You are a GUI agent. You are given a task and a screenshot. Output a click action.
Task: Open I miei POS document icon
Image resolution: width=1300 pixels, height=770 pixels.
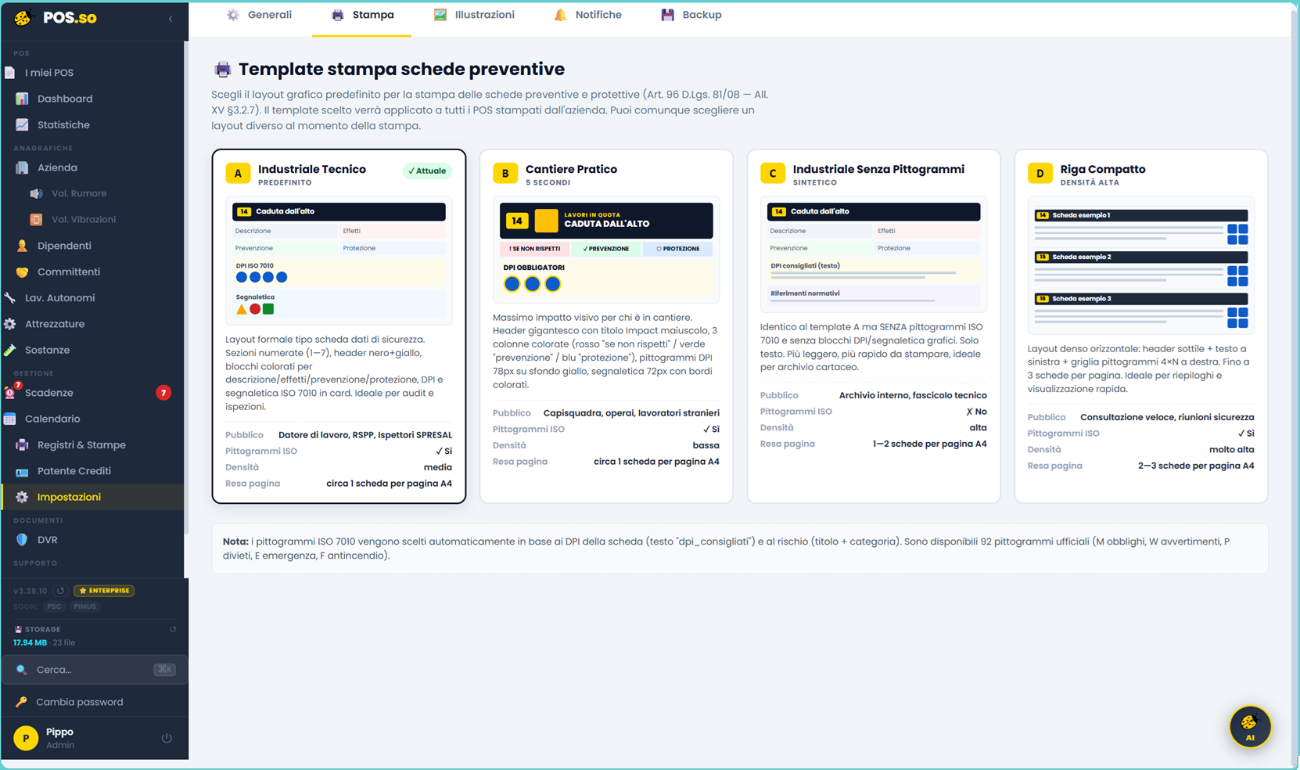click(10, 73)
